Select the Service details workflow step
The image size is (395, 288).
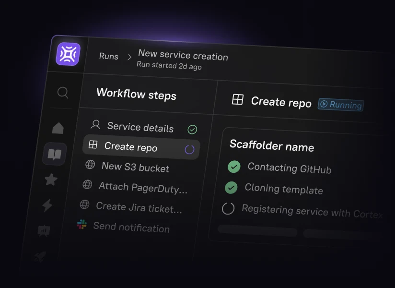[140, 127]
